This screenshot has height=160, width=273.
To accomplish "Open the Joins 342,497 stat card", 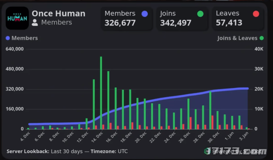I will click(x=182, y=18).
